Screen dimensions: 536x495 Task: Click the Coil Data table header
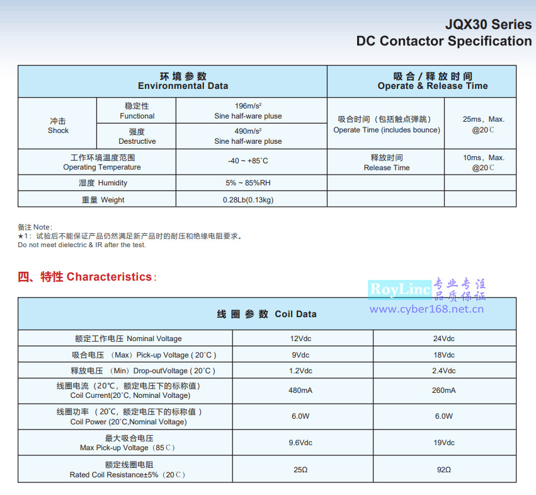[x=267, y=313]
